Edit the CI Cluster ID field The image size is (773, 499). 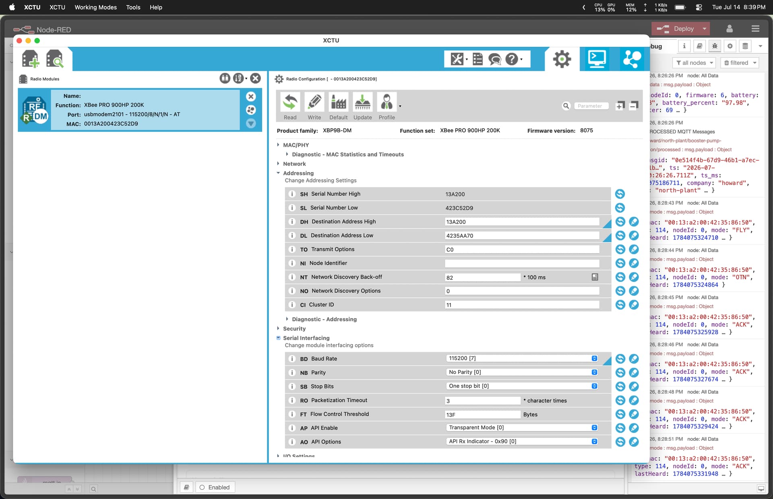pos(522,305)
